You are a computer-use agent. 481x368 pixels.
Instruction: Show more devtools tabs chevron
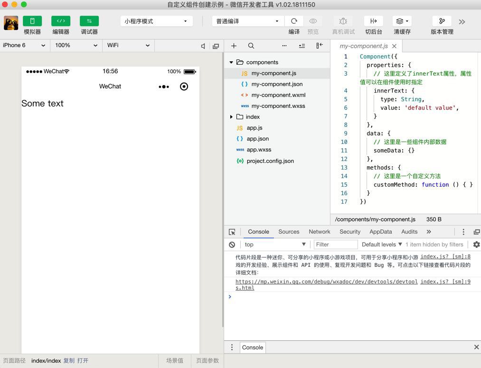[429, 232]
